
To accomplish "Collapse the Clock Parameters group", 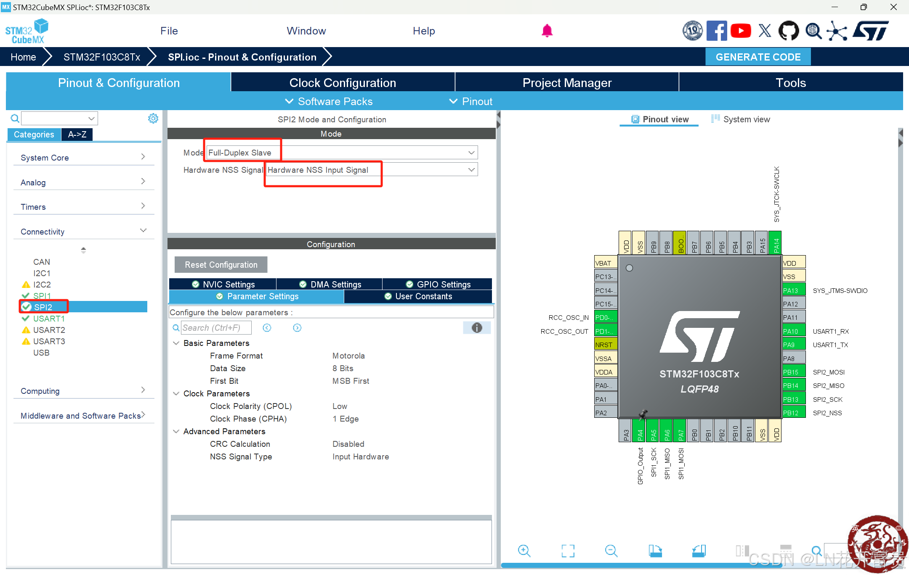I will click(176, 394).
